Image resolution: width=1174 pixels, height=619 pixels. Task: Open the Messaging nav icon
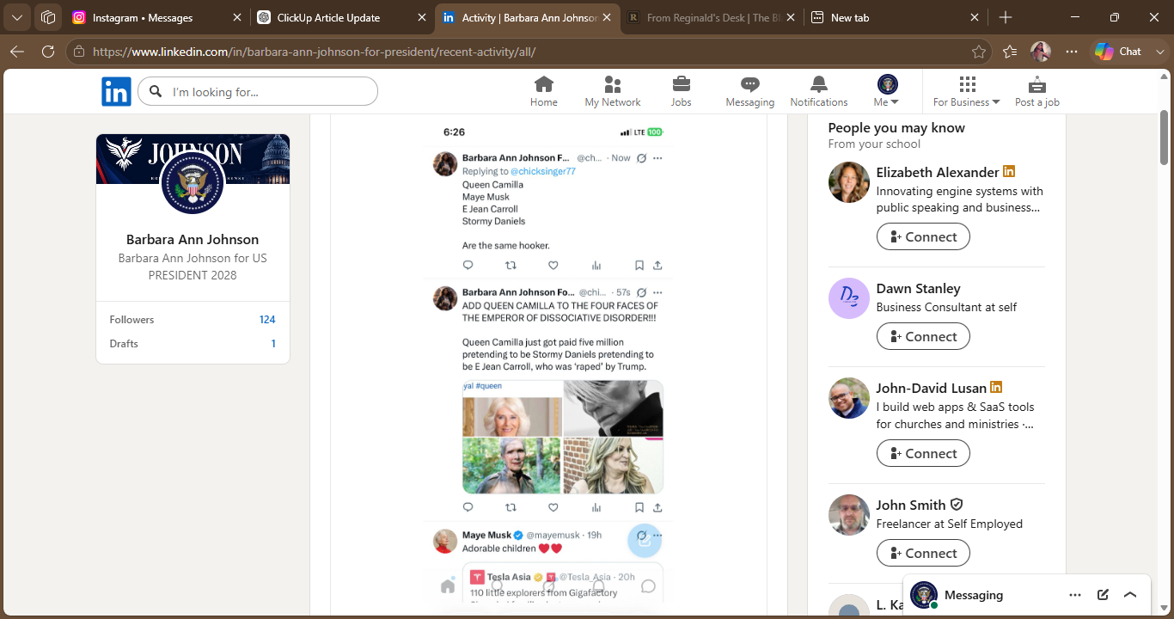(x=750, y=91)
